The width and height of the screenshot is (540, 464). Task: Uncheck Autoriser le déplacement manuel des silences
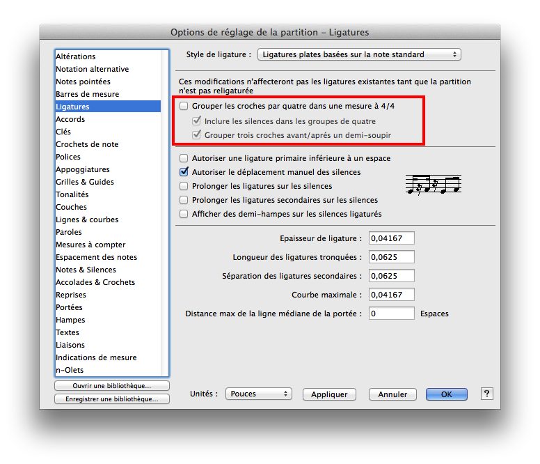(x=184, y=171)
